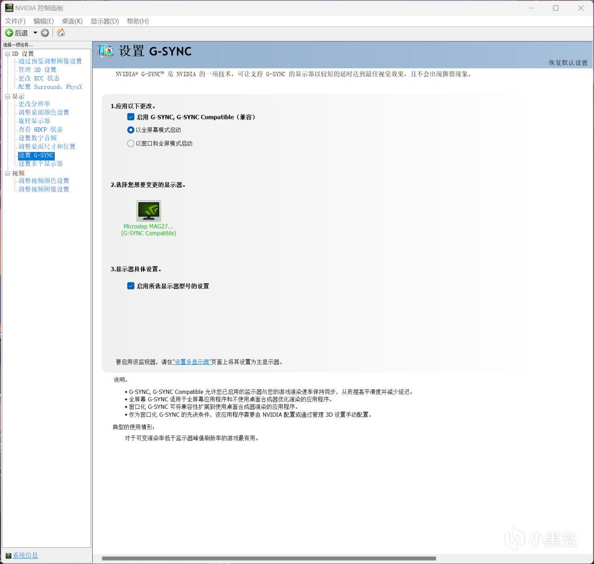Screen dimensions: 594x564
Task: Toggle 启用 G-SYNC, G-SYNC Compatible checkbox
Action: coord(131,117)
